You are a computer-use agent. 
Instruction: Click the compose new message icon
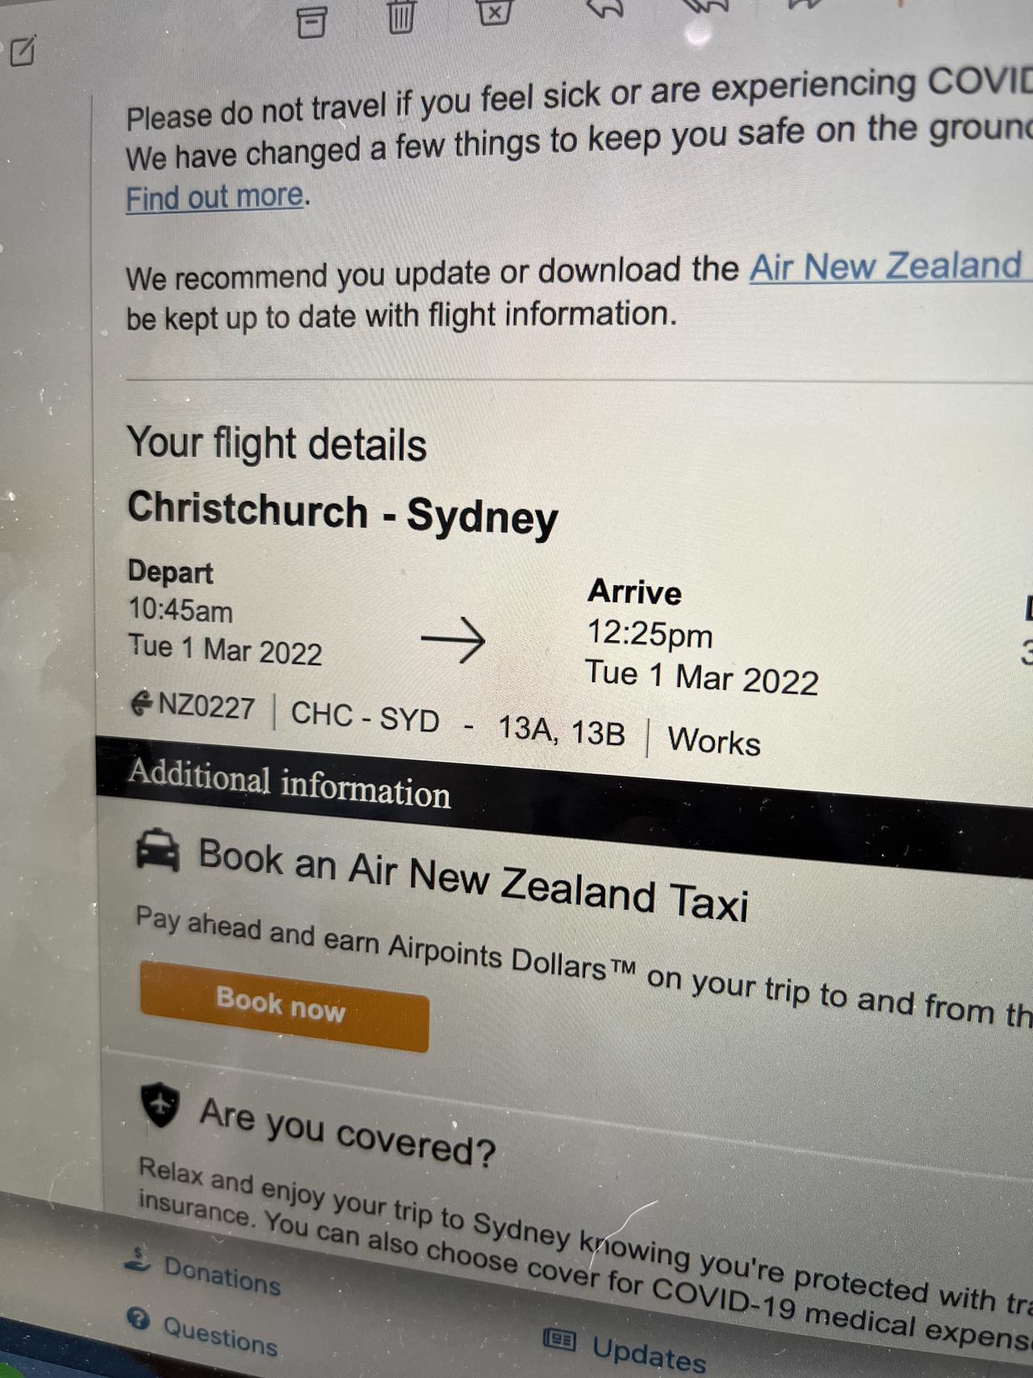(23, 51)
